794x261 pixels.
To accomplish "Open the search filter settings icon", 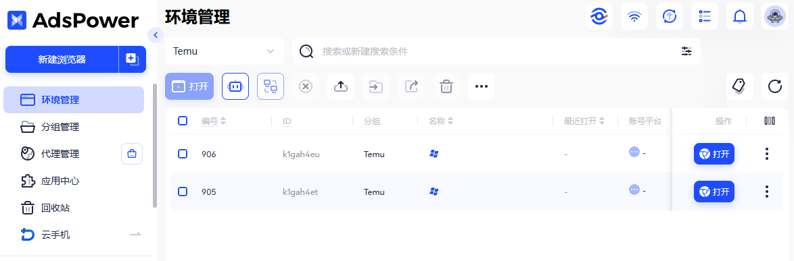I will [x=686, y=51].
